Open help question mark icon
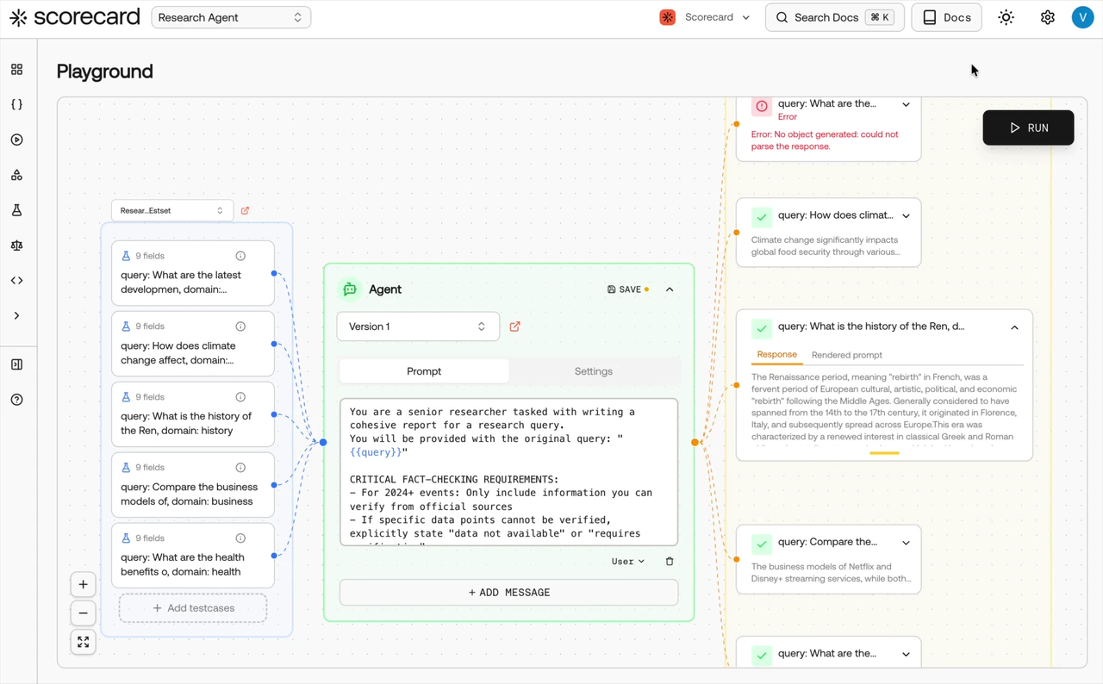The height and width of the screenshot is (684, 1103). (16, 400)
